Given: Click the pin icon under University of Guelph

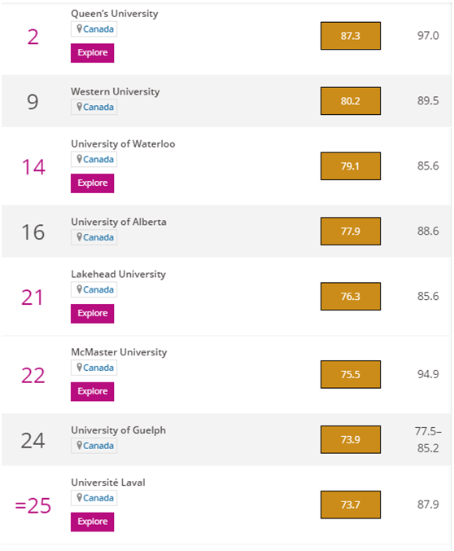Looking at the screenshot, I should 79,446.
